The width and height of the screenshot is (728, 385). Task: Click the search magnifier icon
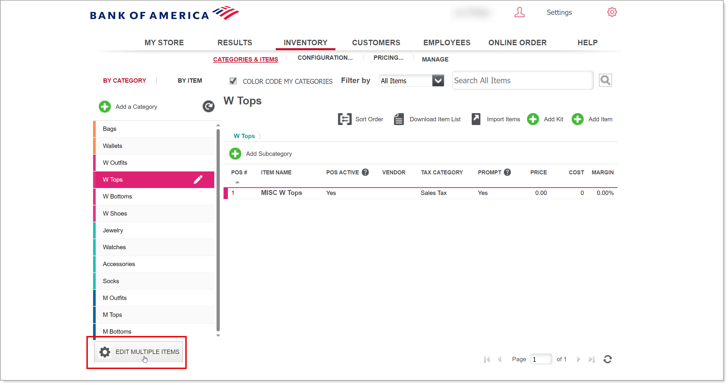[605, 80]
